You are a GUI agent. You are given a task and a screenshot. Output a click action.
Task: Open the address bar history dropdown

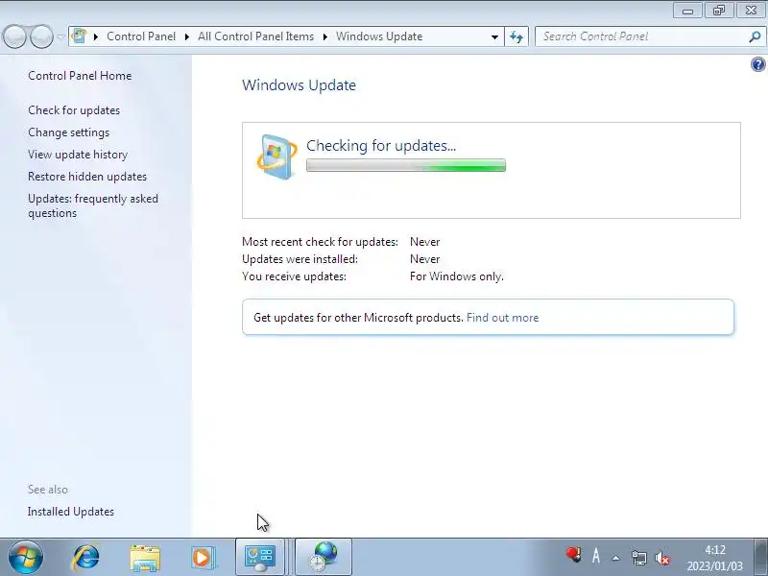point(494,36)
